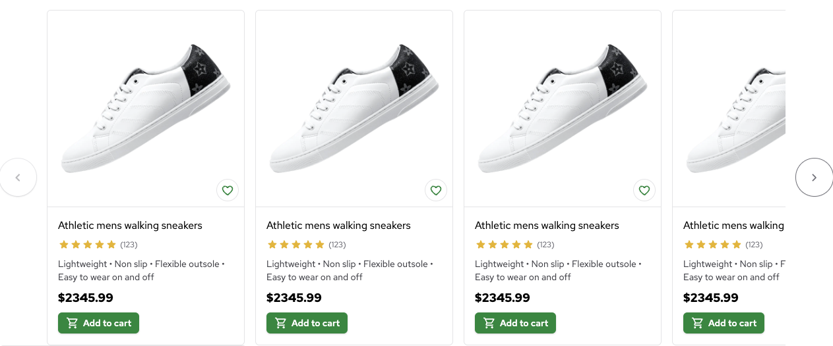
Task: Click cart icon on fourth card's button
Action: pos(698,323)
